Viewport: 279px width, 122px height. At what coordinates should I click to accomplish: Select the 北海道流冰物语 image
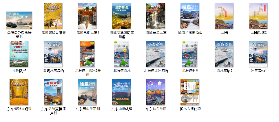click(156, 54)
